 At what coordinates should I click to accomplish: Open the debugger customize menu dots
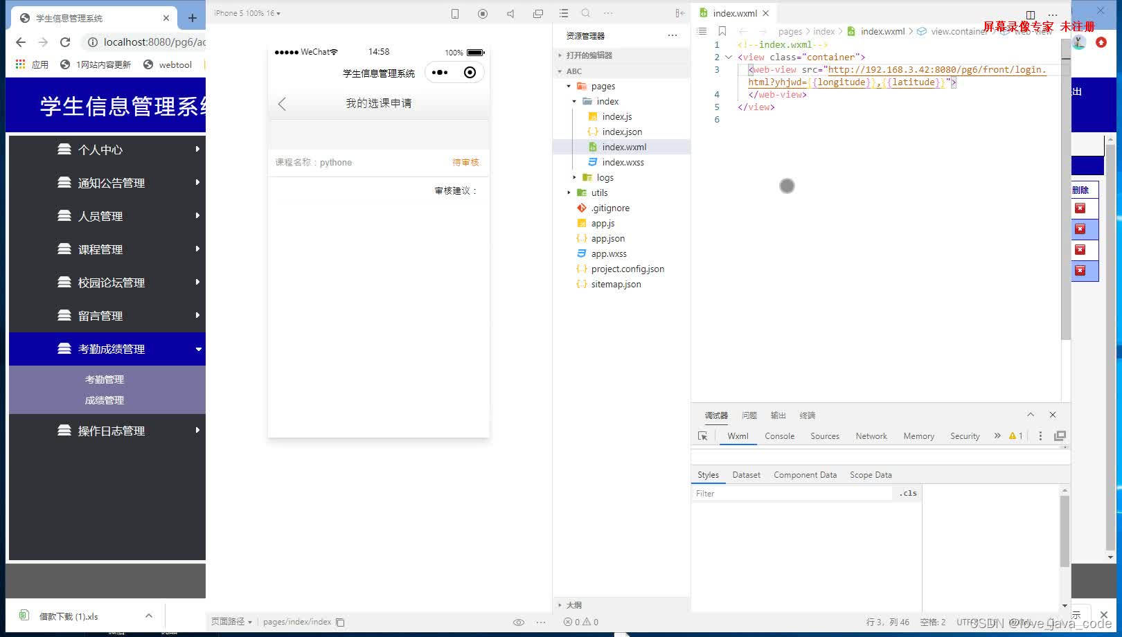pos(1040,436)
